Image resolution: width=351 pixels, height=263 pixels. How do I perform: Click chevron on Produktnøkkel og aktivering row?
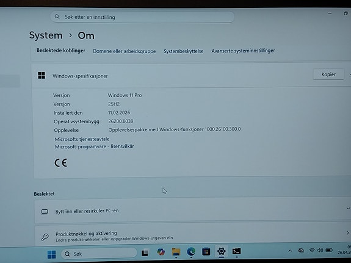click(x=347, y=233)
